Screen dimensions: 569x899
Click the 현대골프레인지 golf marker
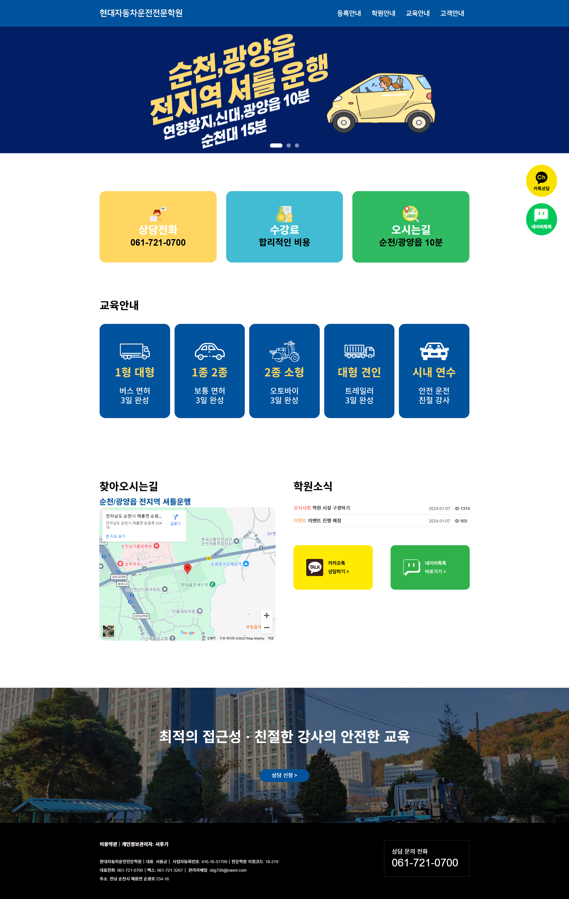coord(212,584)
